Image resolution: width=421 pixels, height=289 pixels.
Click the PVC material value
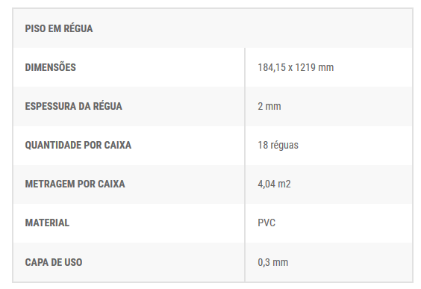pos(266,223)
